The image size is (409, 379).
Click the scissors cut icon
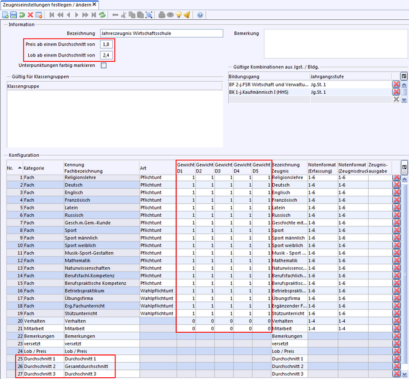pyautogui.click(x=123, y=14)
